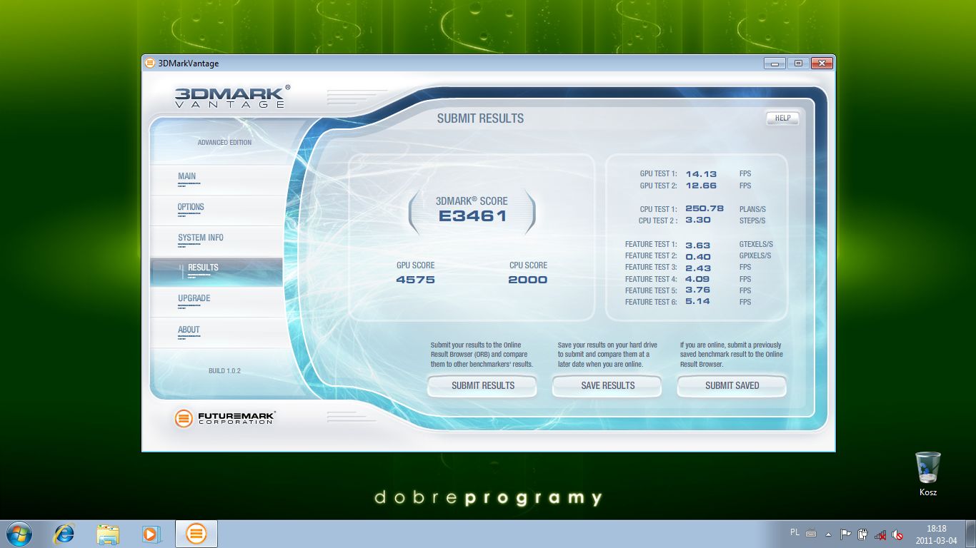
Task: Open HELP in 3DMark Vantage
Action: (x=782, y=118)
